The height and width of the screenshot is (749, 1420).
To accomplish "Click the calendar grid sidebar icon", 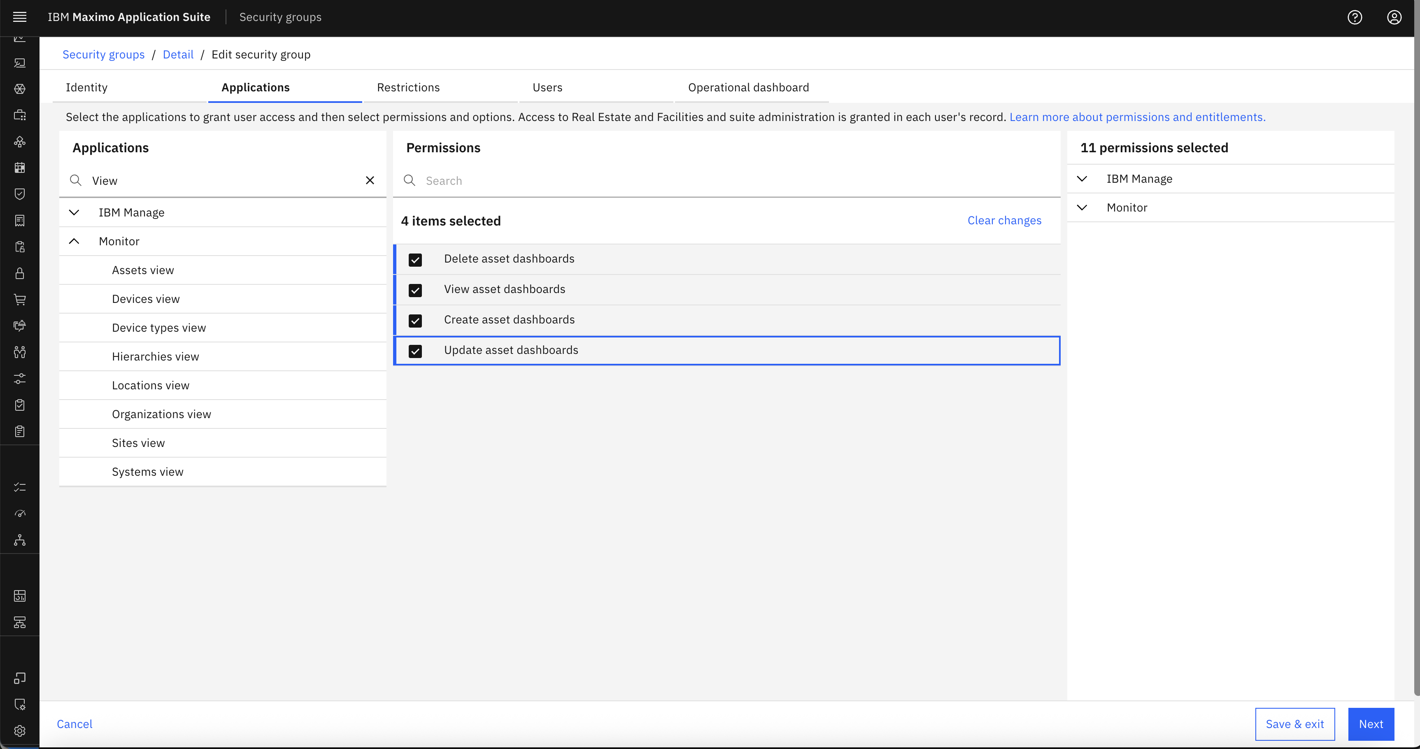I will click(x=20, y=167).
